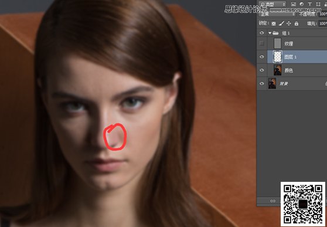Collapse the 组 1 group triangle
327x227 pixels.
(x=270, y=33)
